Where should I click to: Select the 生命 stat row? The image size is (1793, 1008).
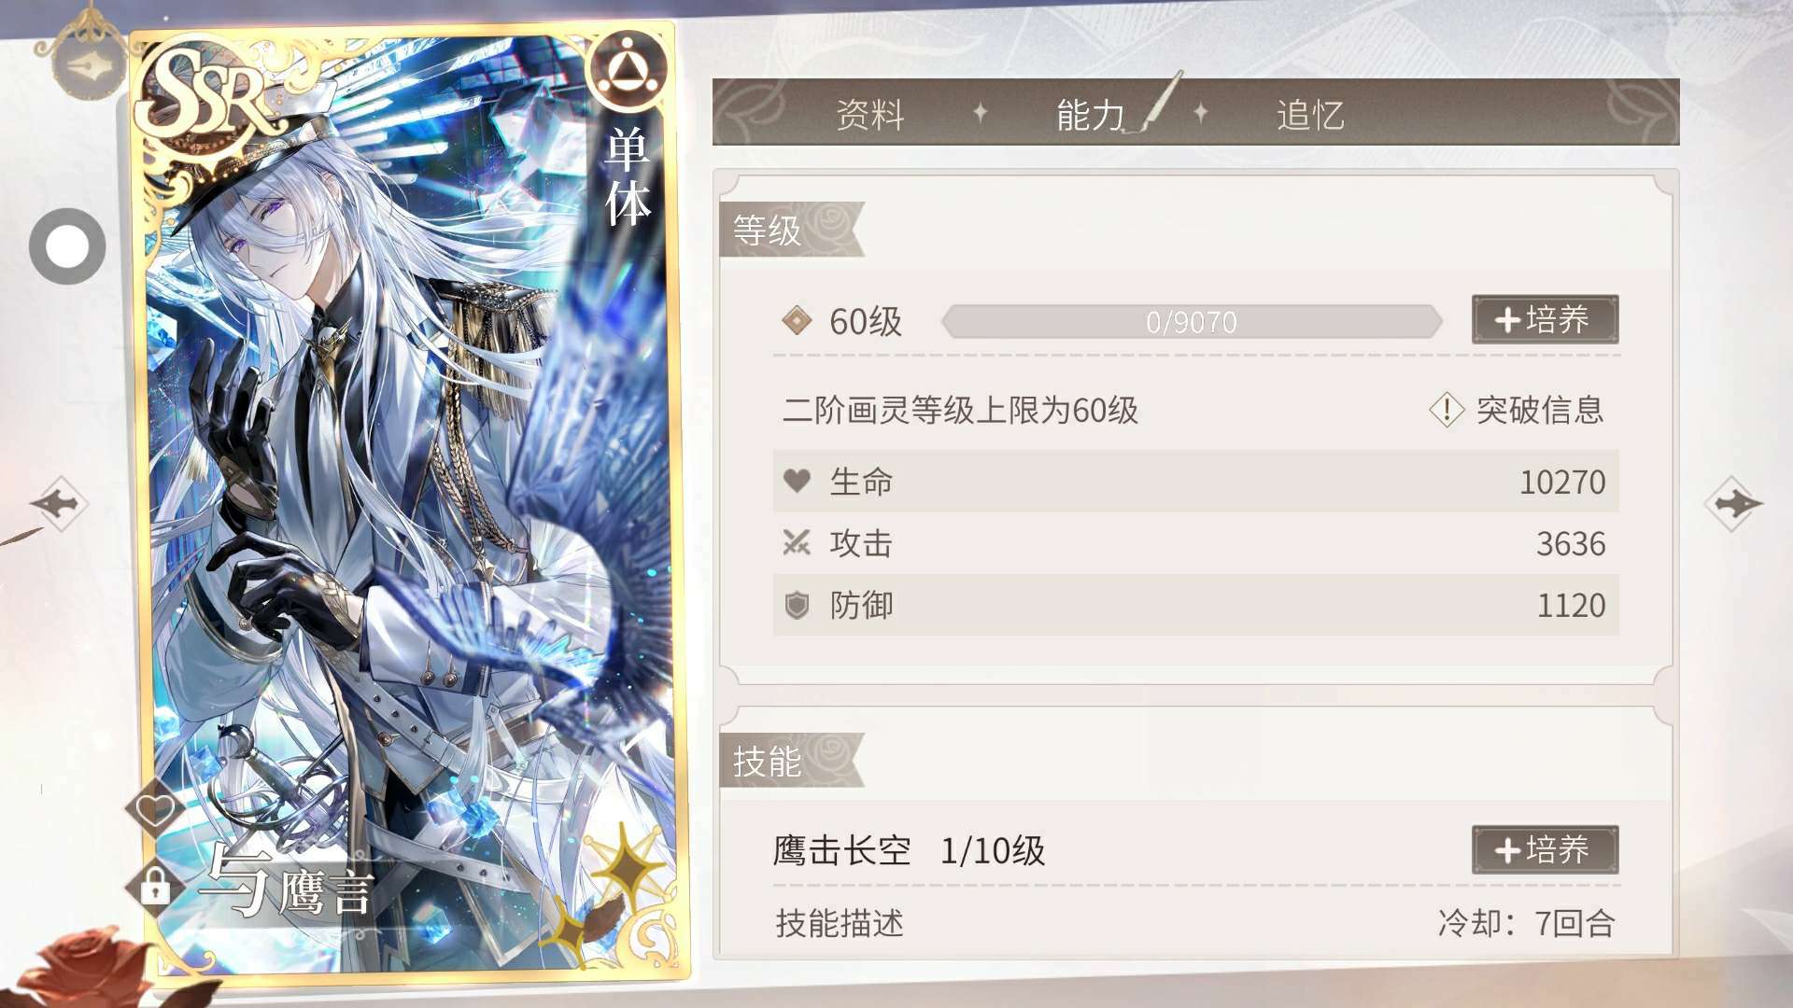[x=1195, y=482]
